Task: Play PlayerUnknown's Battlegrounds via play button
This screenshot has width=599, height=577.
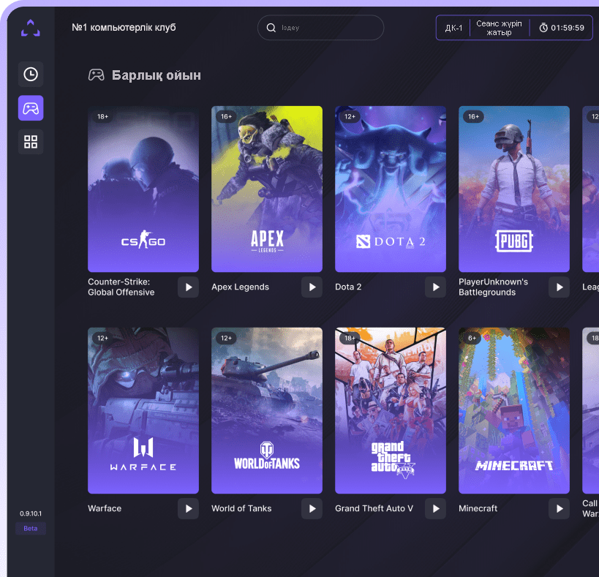Action: [x=560, y=287]
